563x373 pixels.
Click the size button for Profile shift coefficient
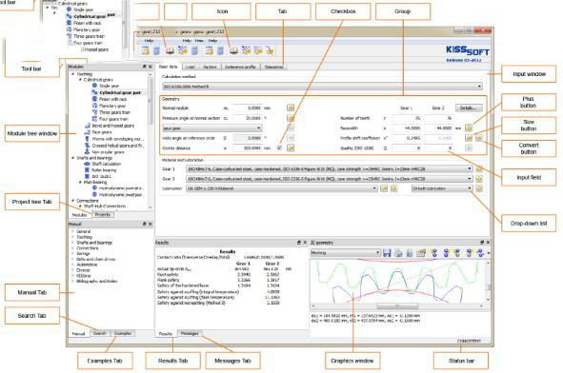coord(469,138)
